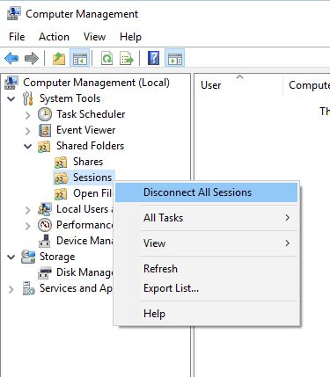Viewport: 330px width, 377px height.
Task: Expand the Services and Applications node
Action: 11,289
